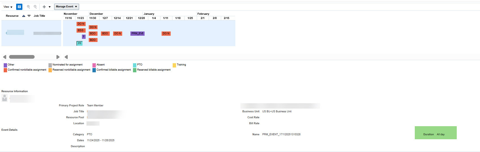
Task: Click the green Reserved billable assignment swatch
Action: click(135, 70)
